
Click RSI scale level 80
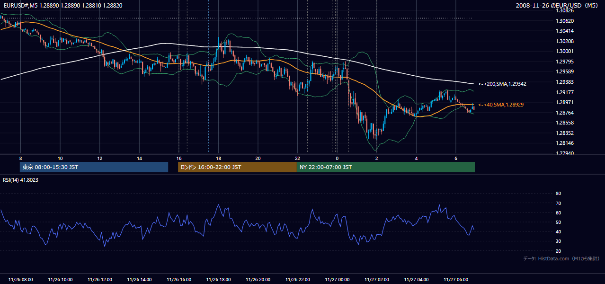click(x=558, y=194)
